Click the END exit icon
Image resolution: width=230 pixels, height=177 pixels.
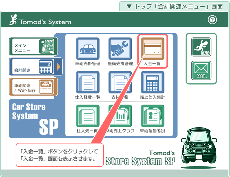click(x=201, y=47)
